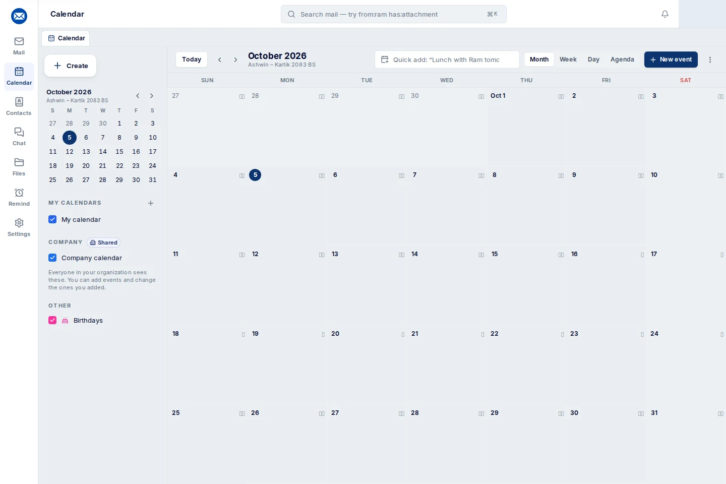This screenshot has height=484, width=726.
Task: Select the Calendar tab chip
Action: pos(67,38)
